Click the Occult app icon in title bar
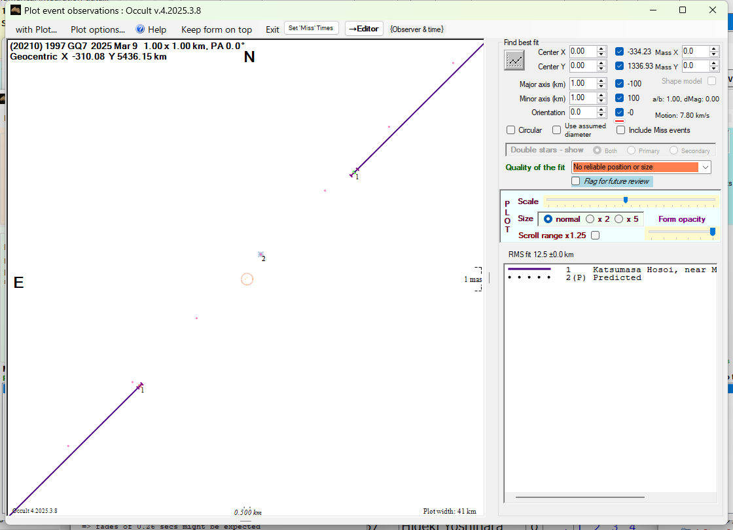This screenshot has width=733, height=530. click(x=15, y=10)
